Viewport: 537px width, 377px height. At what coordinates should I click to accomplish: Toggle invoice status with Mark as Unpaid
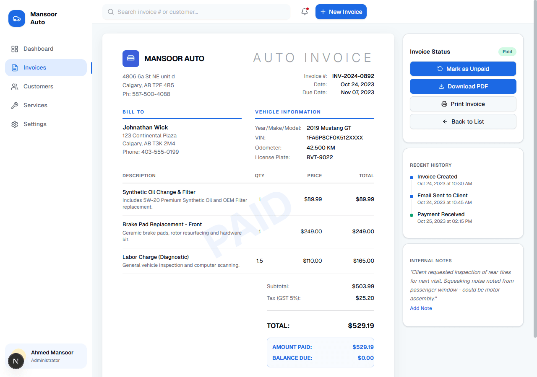click(x=463, y=69)
